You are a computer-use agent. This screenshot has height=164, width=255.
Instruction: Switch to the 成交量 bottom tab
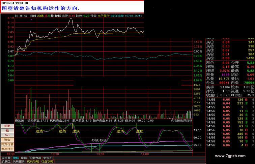coord(6,158)
